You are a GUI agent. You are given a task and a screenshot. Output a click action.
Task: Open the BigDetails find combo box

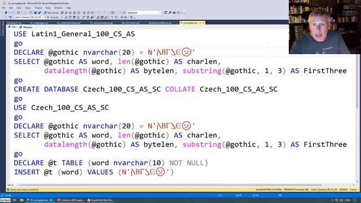pyautogui.click(x=144, y=12)
